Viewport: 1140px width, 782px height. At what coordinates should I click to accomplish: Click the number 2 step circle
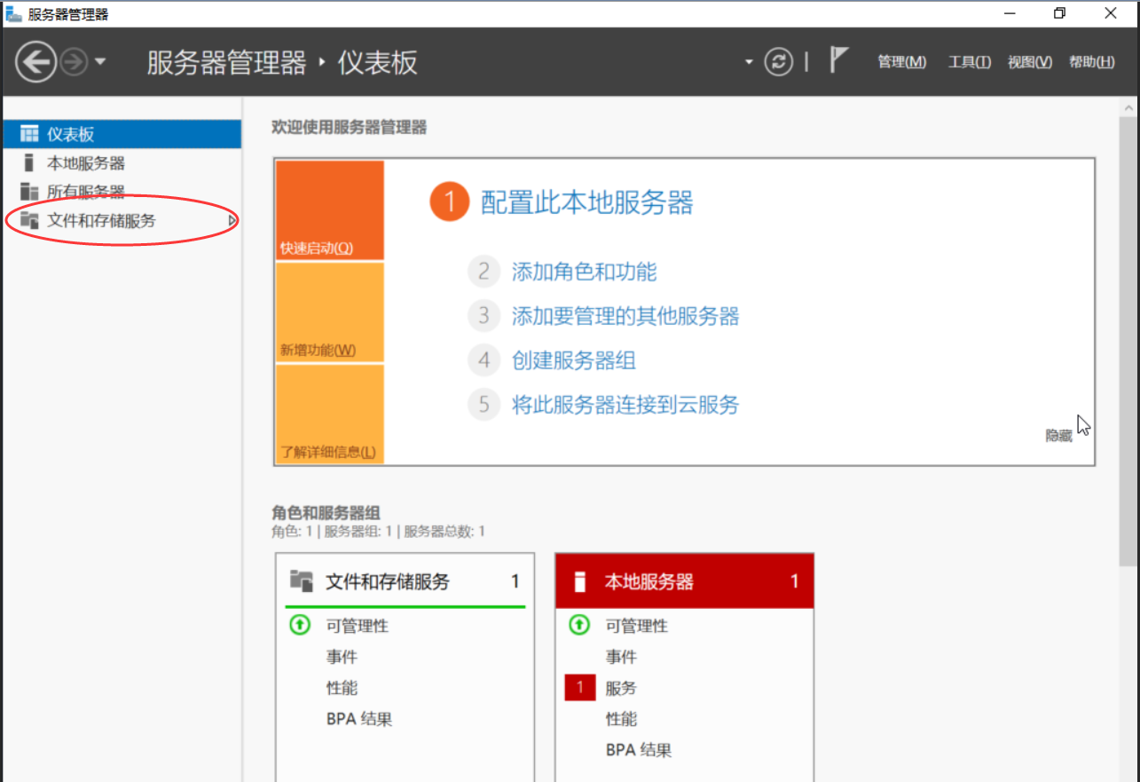[x=484, y=272]
